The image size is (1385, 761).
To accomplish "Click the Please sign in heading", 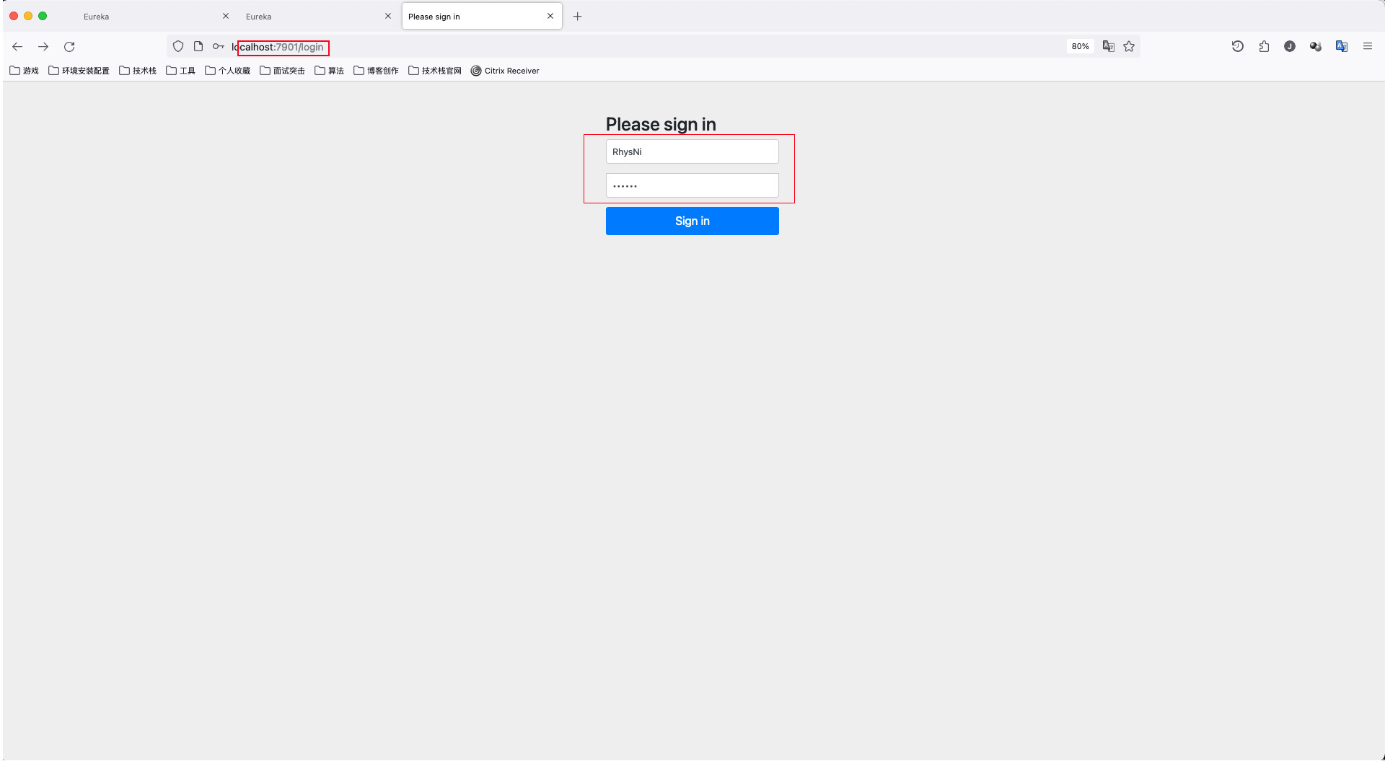I will (x=661, y=124).
